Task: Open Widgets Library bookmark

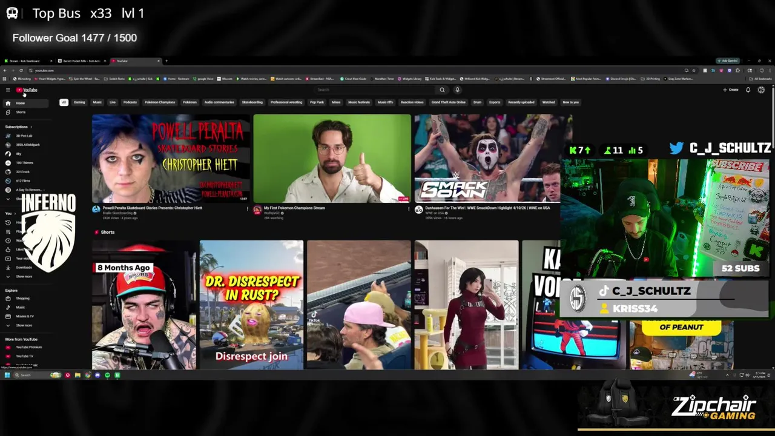Action: (409, 79)
